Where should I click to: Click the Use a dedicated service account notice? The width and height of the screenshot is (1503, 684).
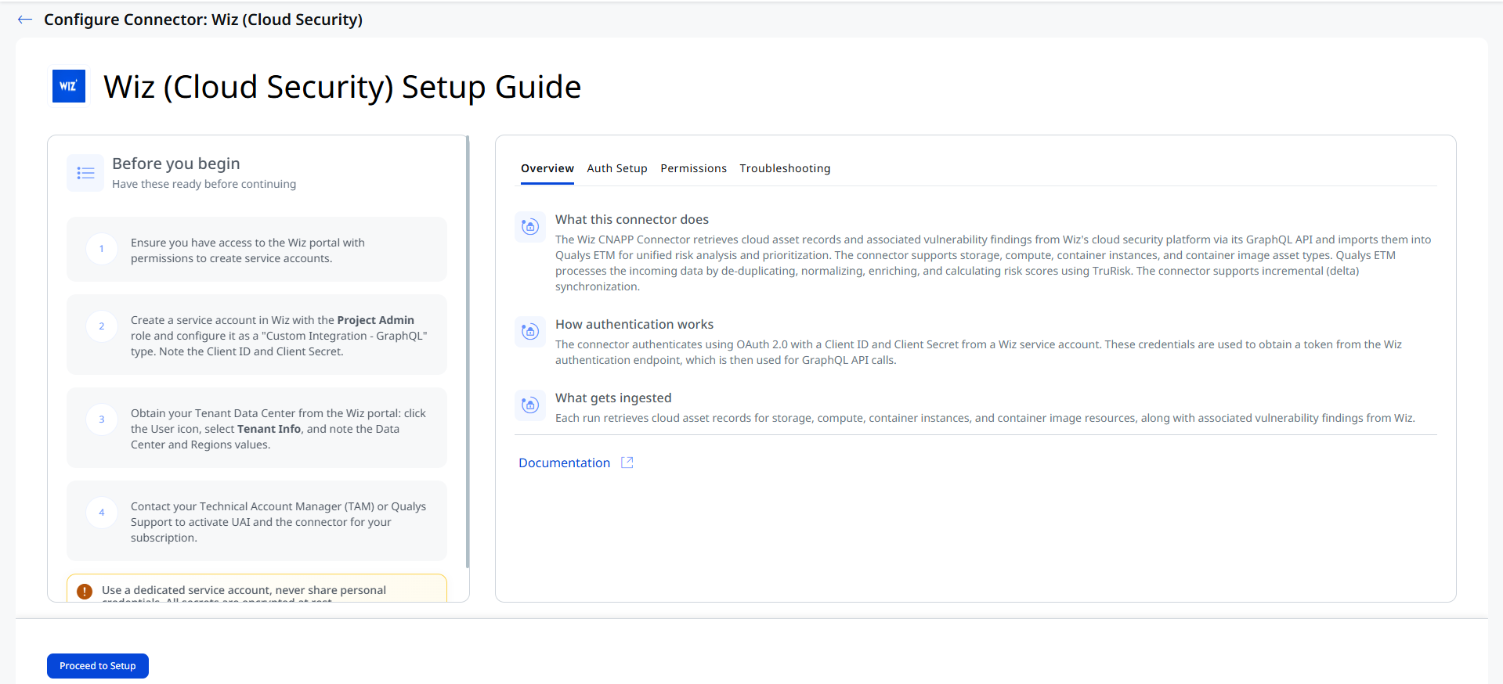point(257,589)
